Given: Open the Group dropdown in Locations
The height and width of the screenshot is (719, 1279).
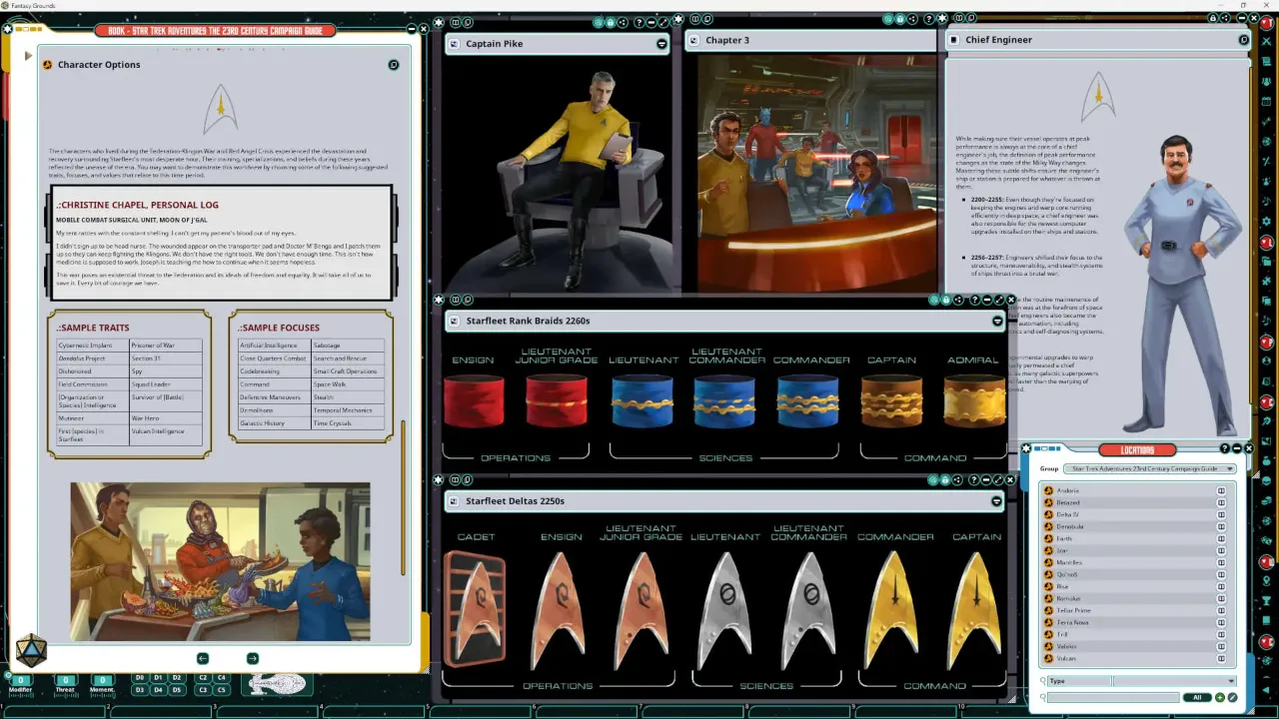Looking at the screenshot, I should 1150,468.
